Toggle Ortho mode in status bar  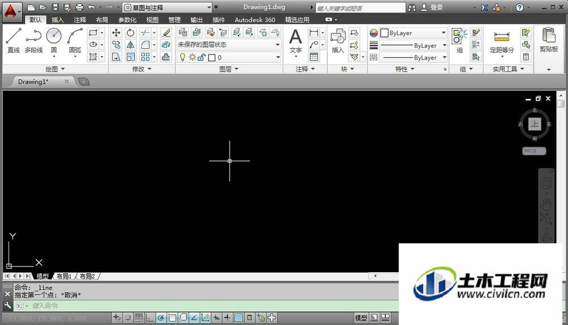(149, 318)
